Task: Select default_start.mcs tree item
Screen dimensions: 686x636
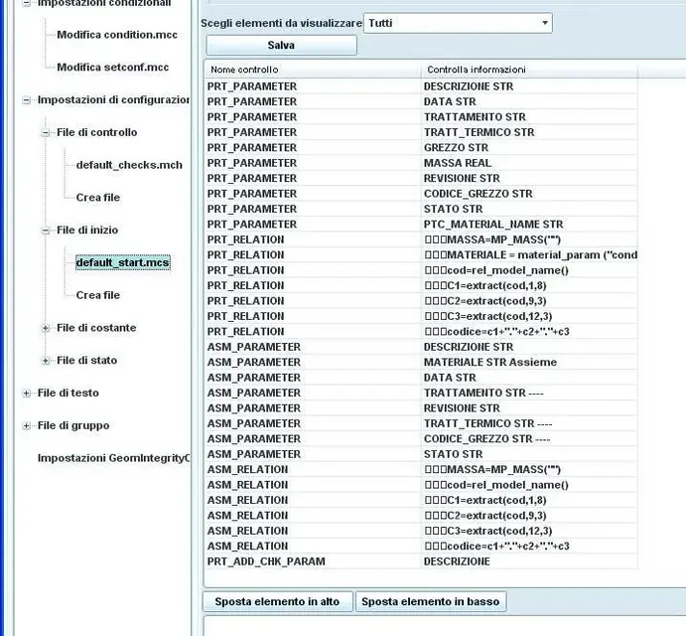Action: pos(122,262)
